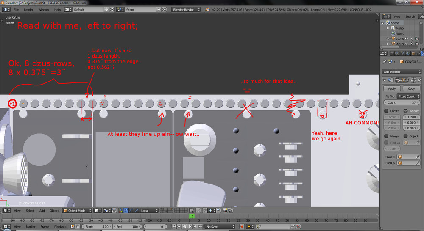This screenshot has height=231, width=424.
Task: Open the Window menu in top bar
Action: point(44,10)
